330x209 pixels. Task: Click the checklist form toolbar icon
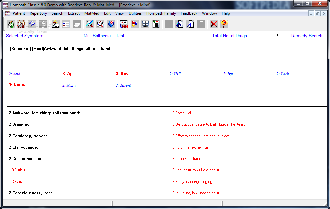(66, 24)
